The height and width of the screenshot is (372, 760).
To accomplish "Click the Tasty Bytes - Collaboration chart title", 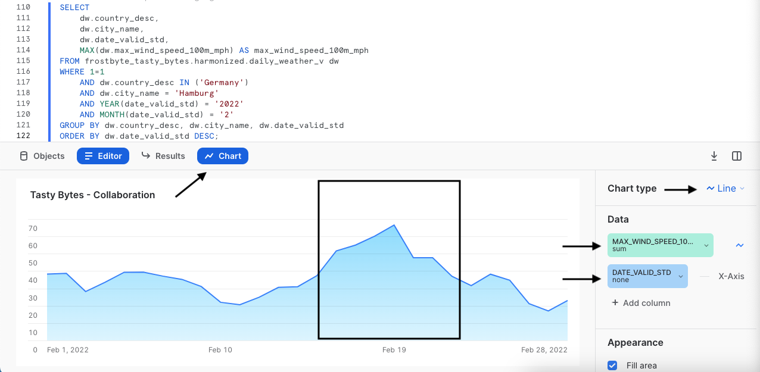I will 92,195.
